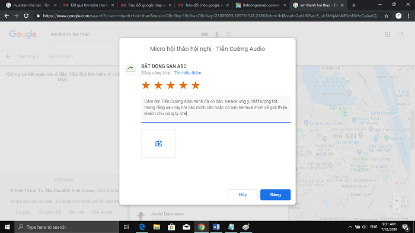The image size is (415, 233).
Task: Open the Tìm hiểu thêm link
Action: point(188,73)
